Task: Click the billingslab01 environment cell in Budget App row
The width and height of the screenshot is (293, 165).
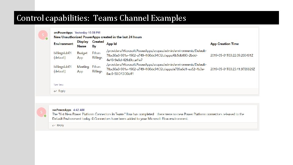Action: [x=63, y=55]
